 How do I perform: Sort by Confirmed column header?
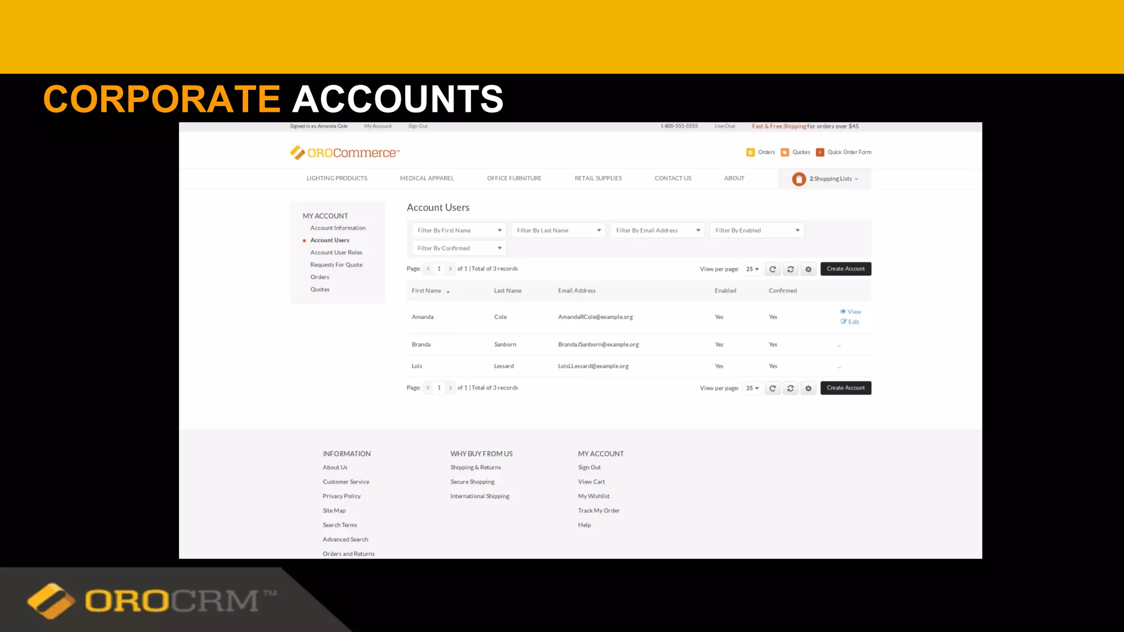783,291
